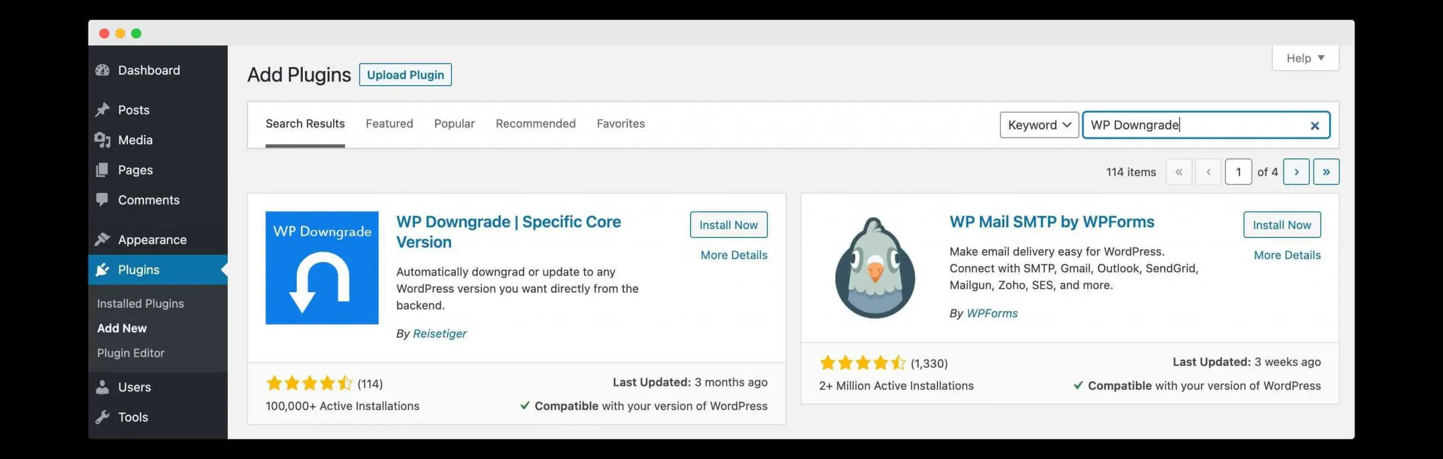The width and height of the screenshot is (1443, 459).
Task: Open More Details for WP Mail SMTP
Action: point(1287,255)
